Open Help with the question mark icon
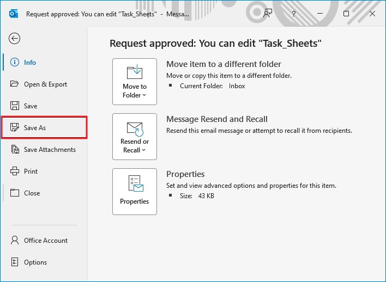 (x=294, y=14)
